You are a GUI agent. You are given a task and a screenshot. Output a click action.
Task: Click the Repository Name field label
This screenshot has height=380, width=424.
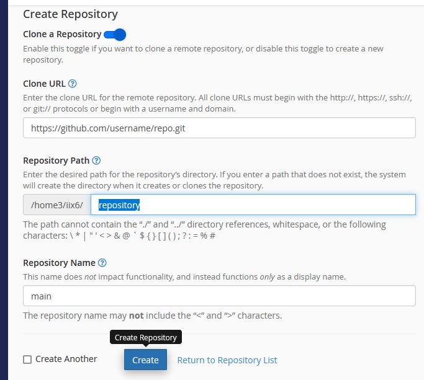59,263
